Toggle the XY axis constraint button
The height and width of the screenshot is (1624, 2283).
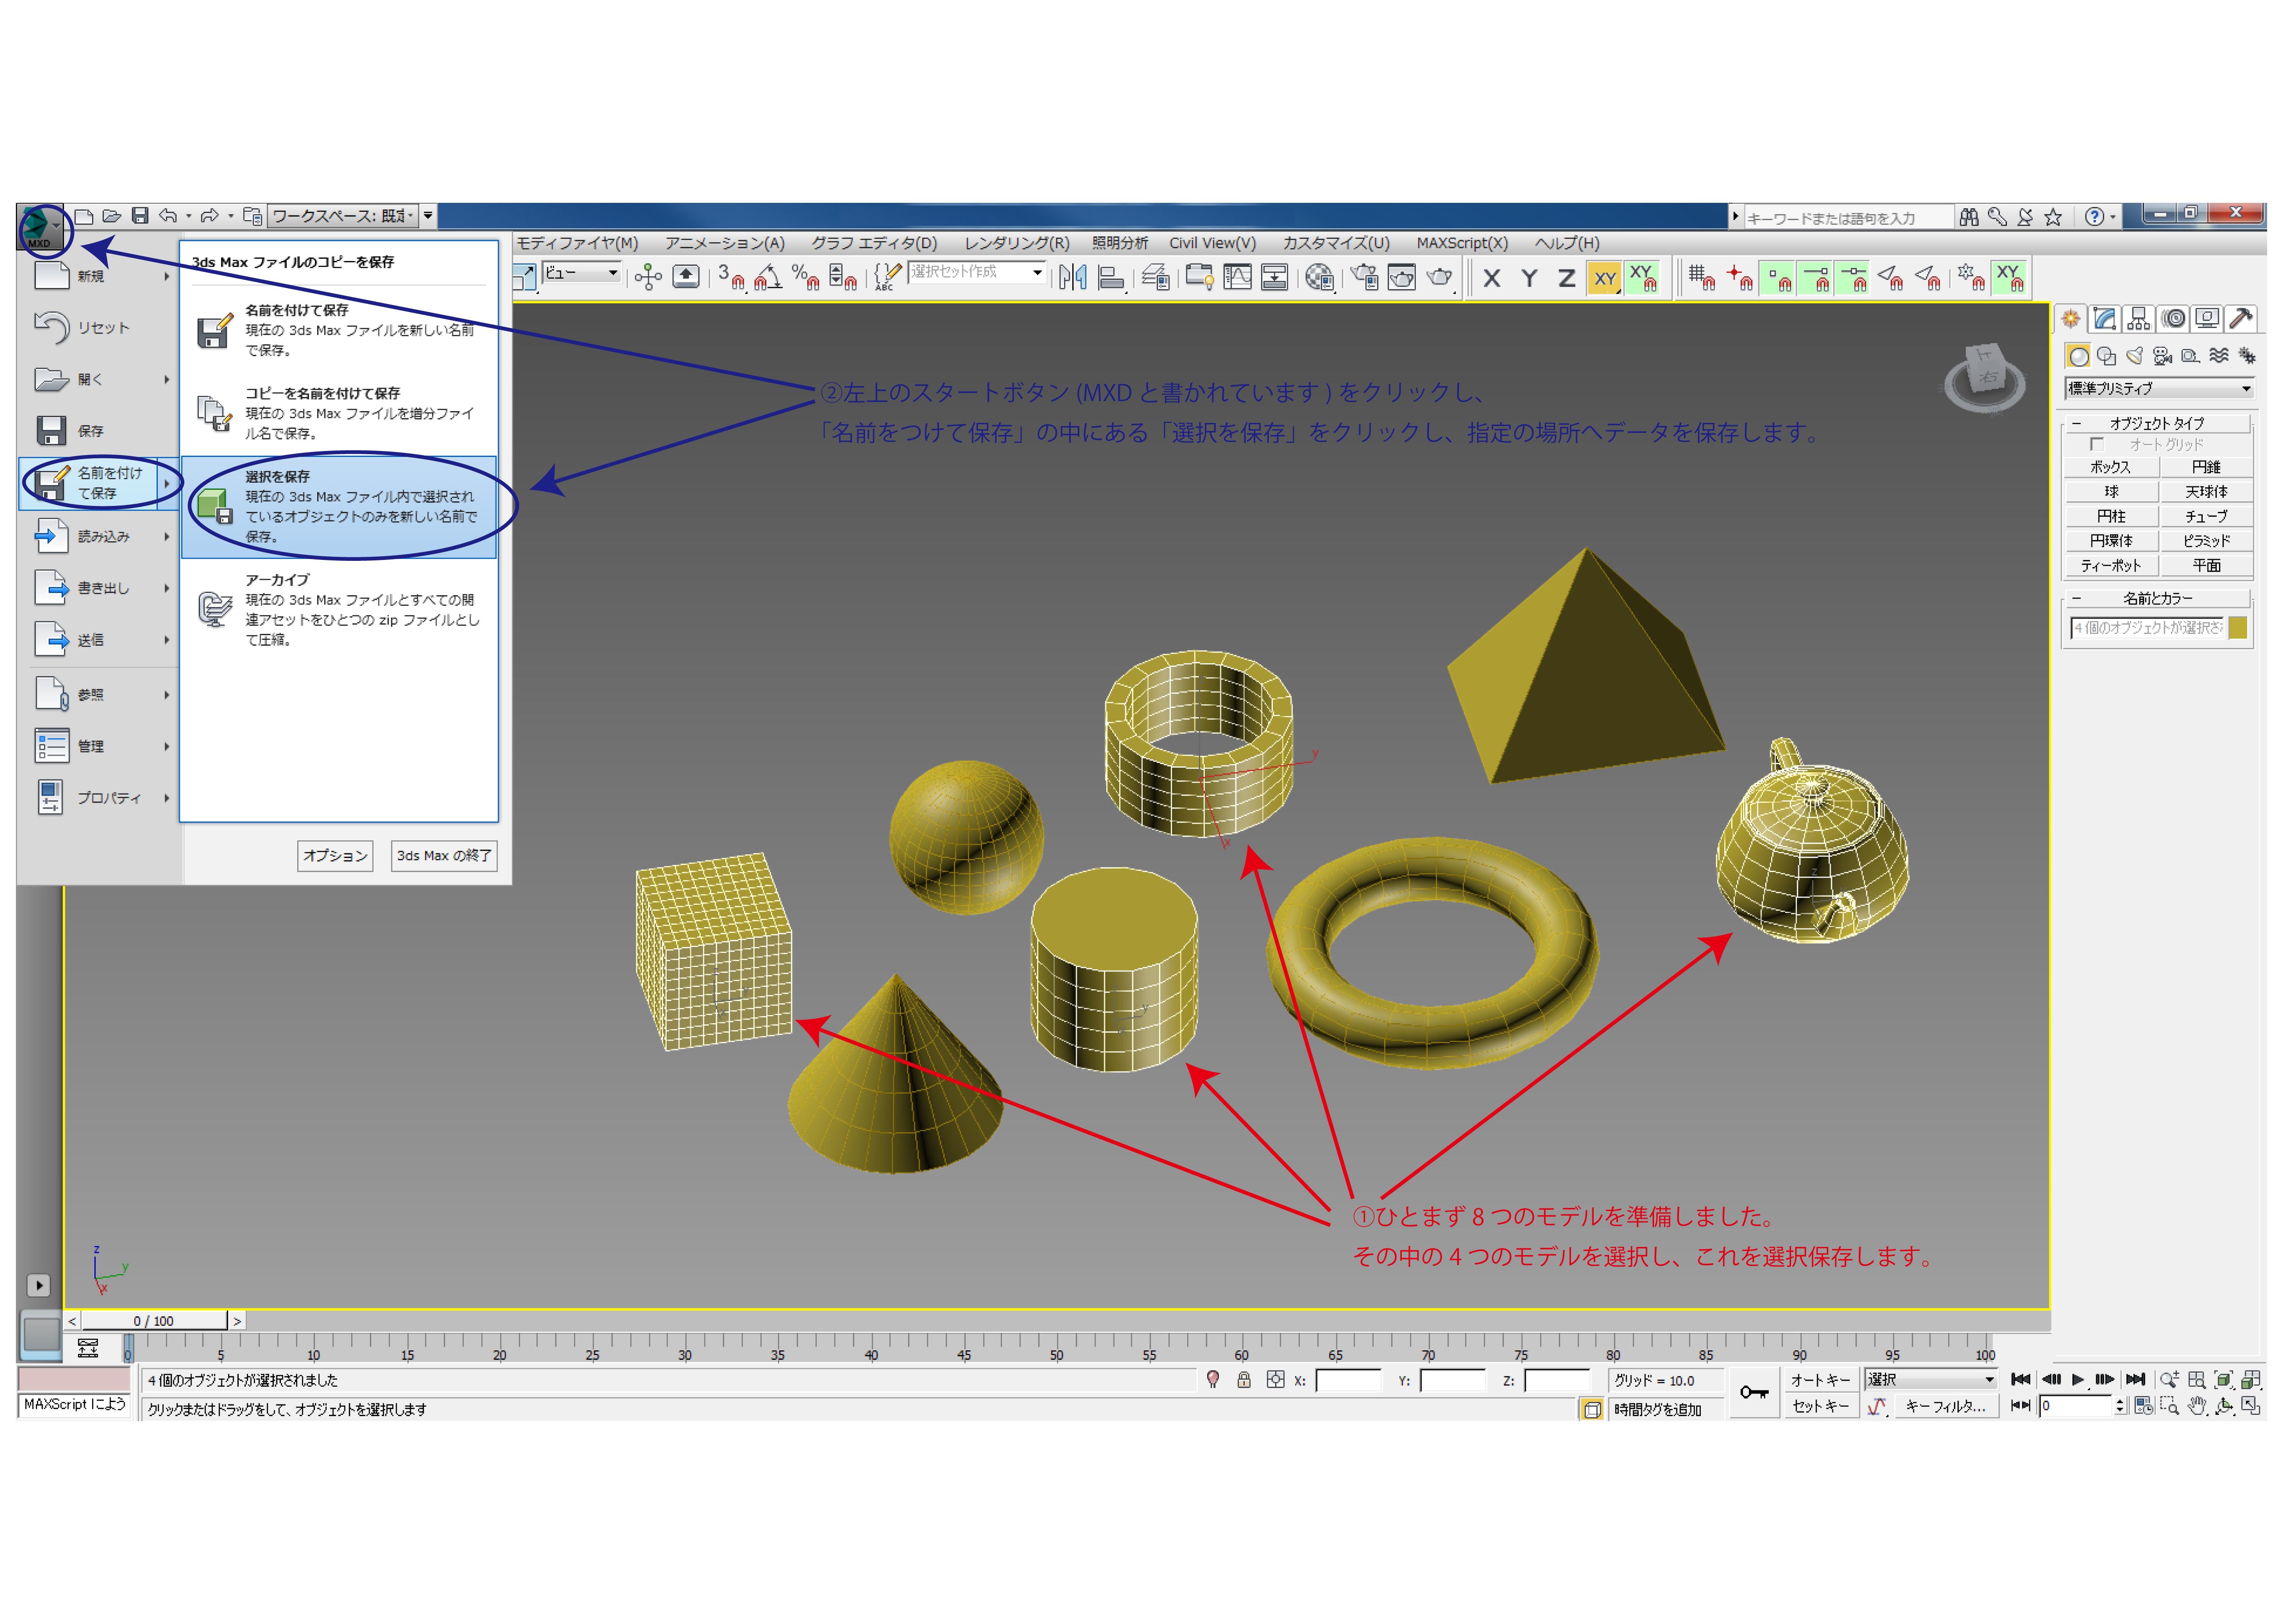tap(1604, 278)
